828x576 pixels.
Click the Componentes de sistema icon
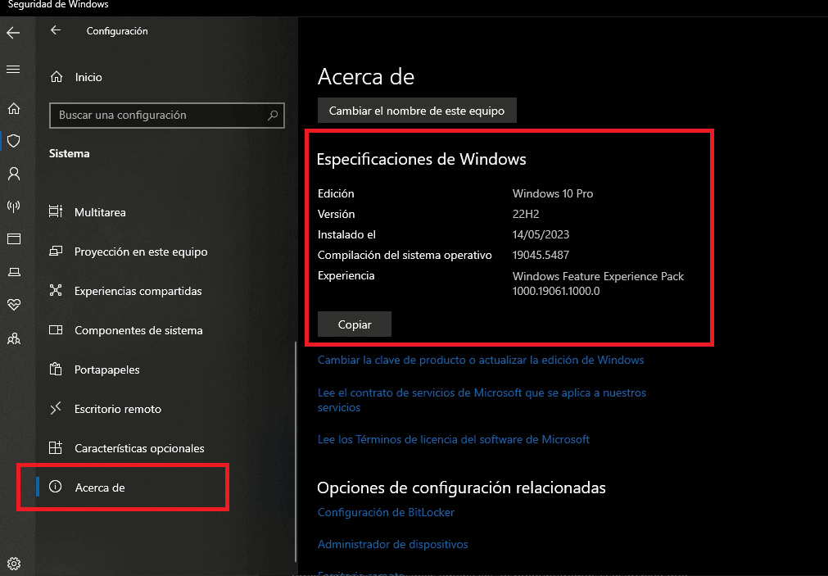tap(56, 329)
